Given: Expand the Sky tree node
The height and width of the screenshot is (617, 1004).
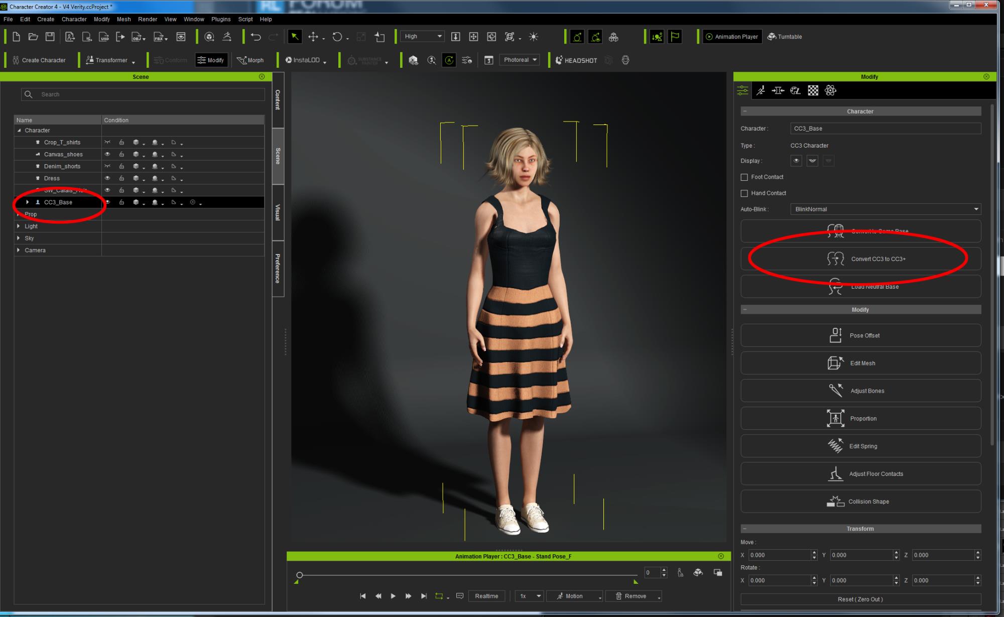Looking at the screenshot, I should tap(19, 238).
